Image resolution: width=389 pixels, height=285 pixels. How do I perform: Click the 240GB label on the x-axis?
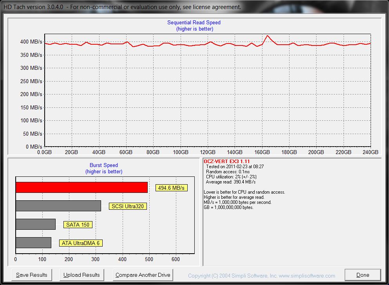point(370,152)
